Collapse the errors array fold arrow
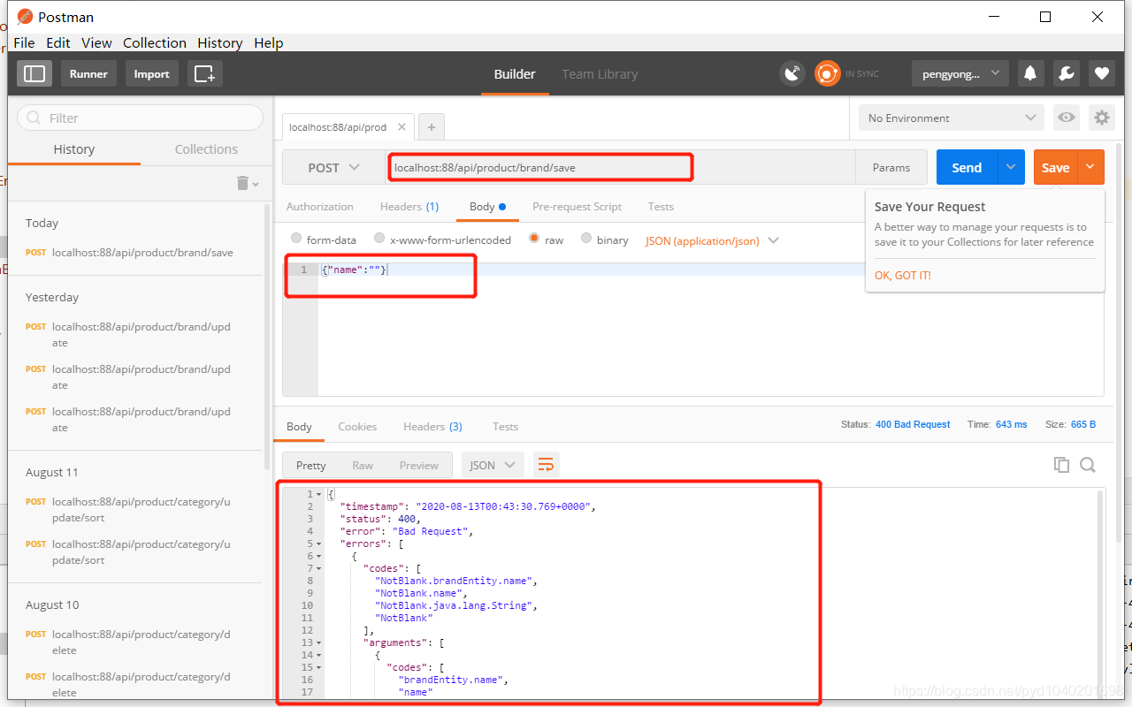Screen dimensions: 1132x707 coord(318,544)
